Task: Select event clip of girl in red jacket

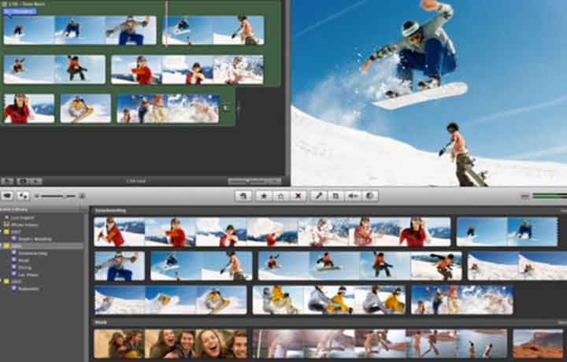Action: (x=272, y=231)
